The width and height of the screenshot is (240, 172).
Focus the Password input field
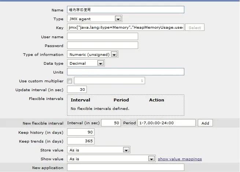pos(102,45)
